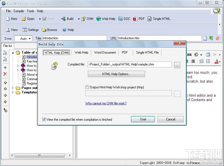
Task: Open the Why cannot my CHM file work link
Action: (106, 103)
